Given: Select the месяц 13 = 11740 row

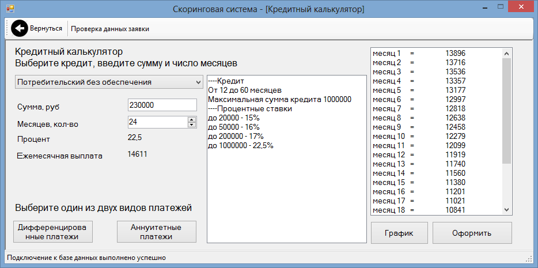Looking at the screenshot, I should coord(437,164).
